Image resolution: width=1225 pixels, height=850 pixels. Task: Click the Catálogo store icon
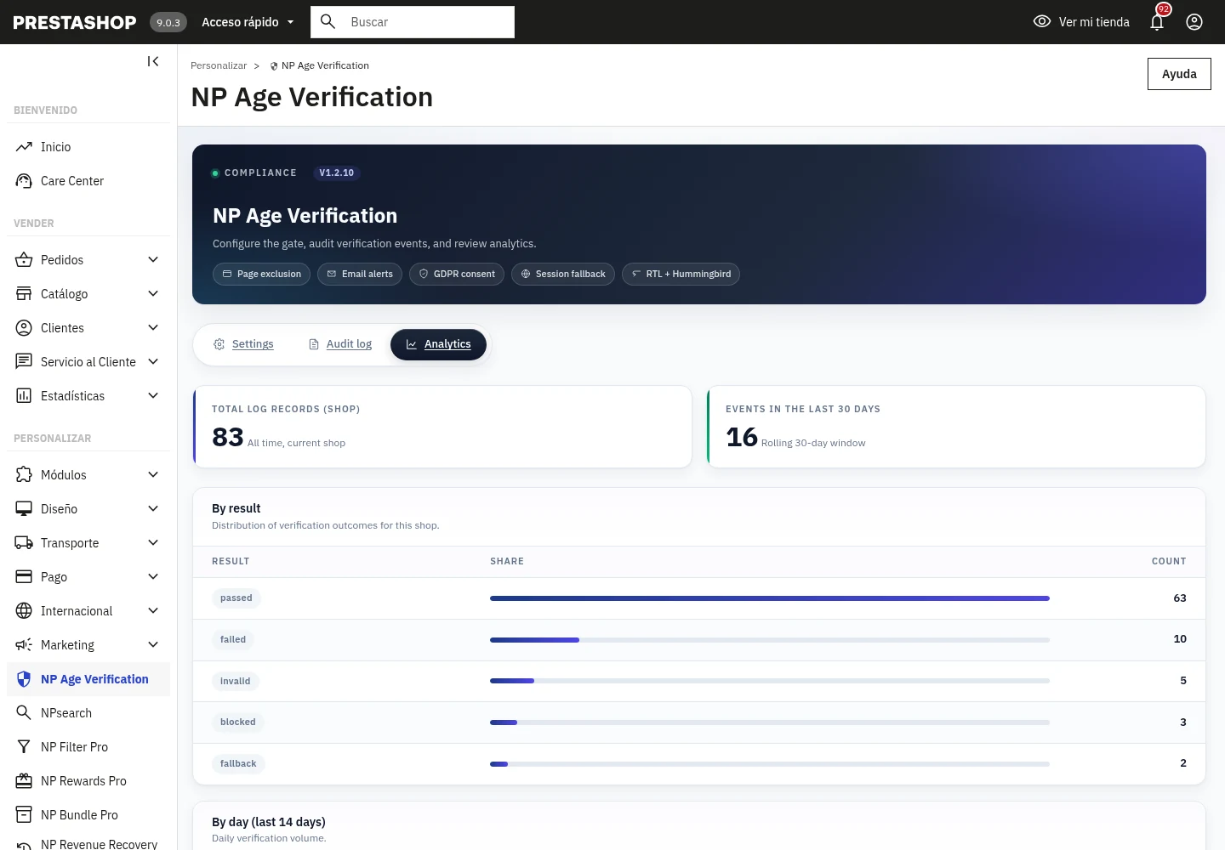pyautogui.click(x=24, y=294)
